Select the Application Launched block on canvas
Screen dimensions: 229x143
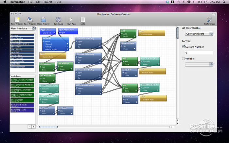coord(48,31)
